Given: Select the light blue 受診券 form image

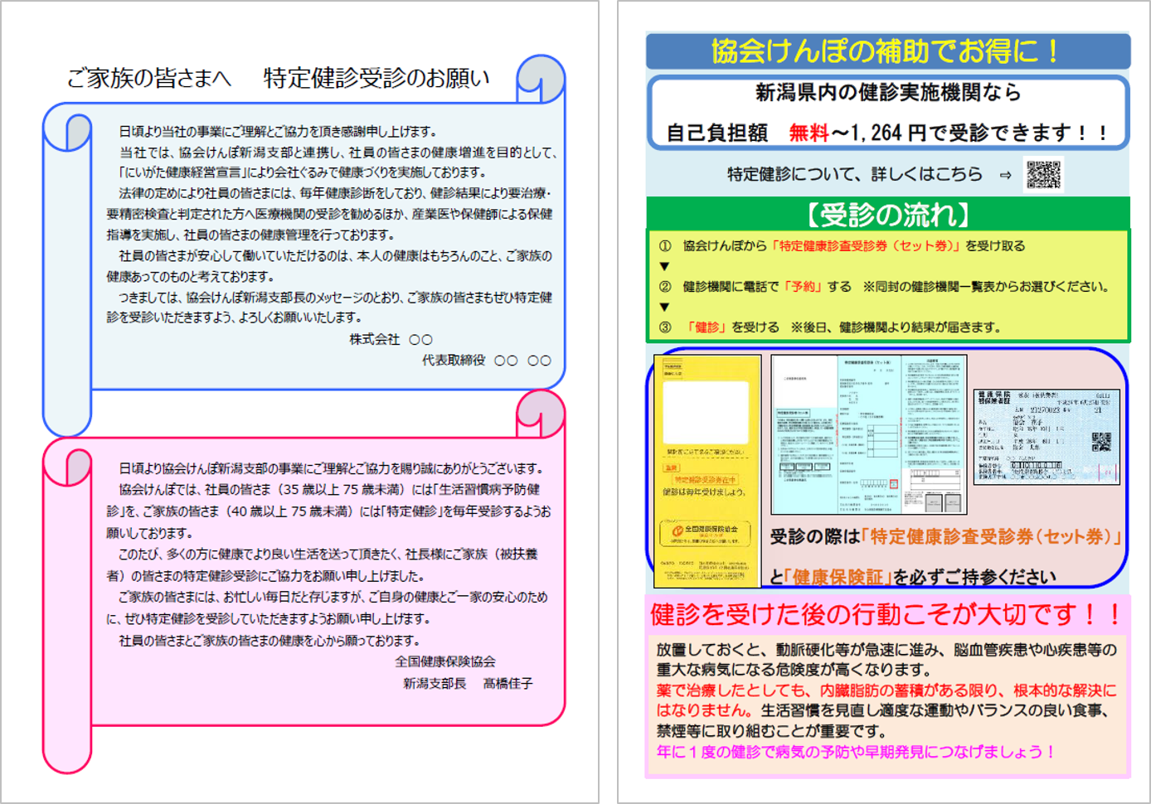Looking at the screenshot, I should (868, 435).
